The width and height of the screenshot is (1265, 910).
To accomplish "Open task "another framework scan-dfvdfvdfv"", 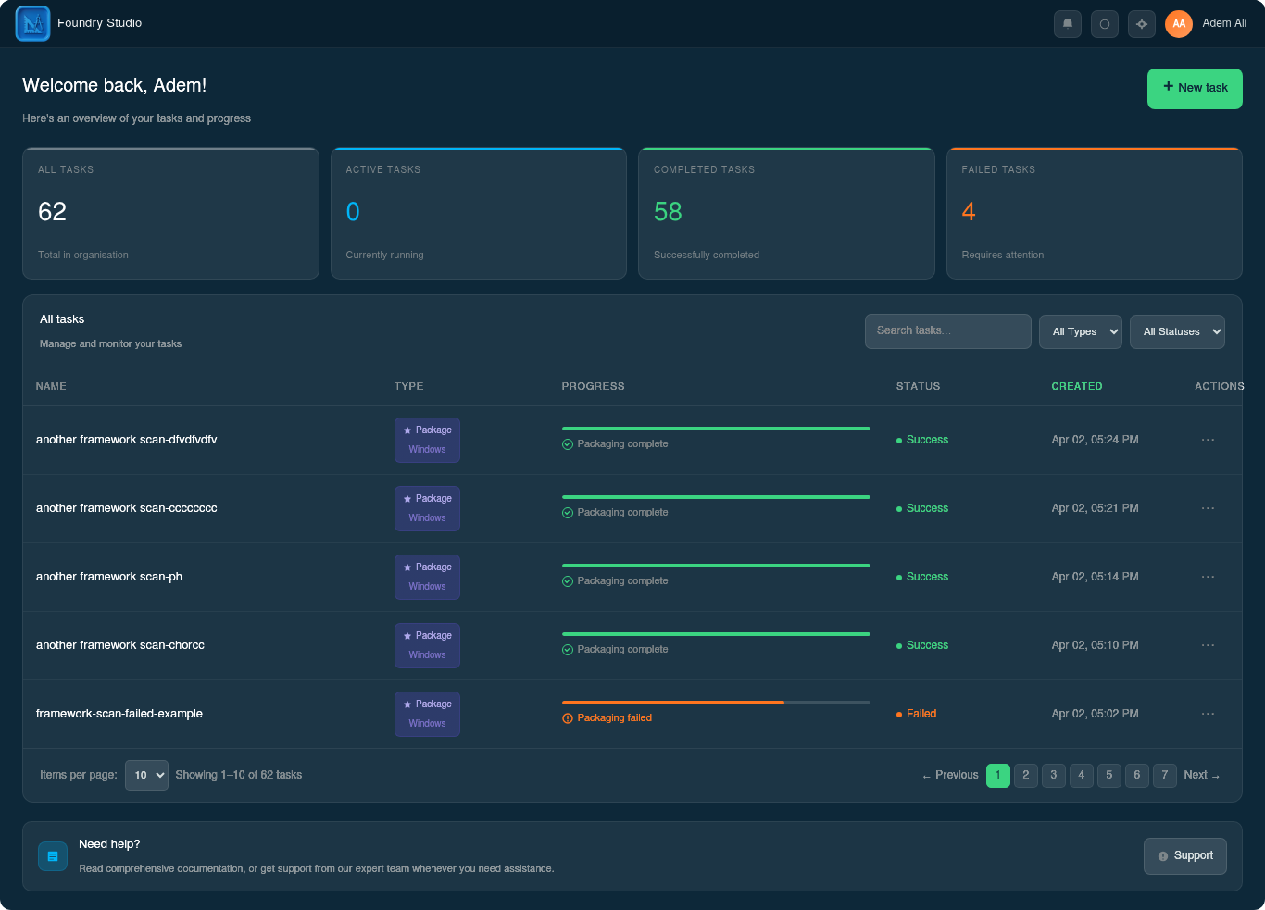I will click(x=127, y=440).
